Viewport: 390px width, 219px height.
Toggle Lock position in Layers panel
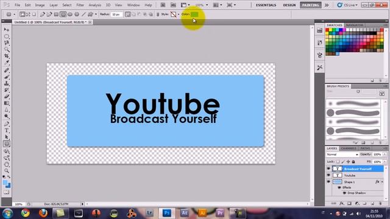(348, 162)
